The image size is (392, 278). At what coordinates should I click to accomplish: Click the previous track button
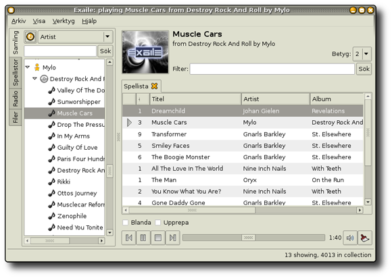click(129, 238)
